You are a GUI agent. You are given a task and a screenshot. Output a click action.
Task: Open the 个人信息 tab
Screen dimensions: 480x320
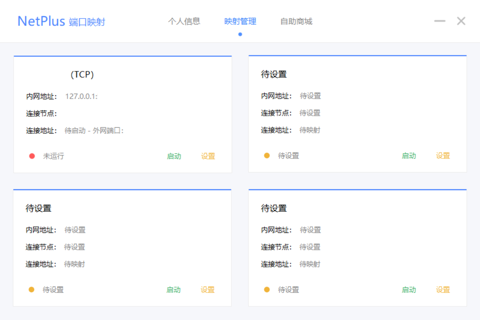coord(184,21)
